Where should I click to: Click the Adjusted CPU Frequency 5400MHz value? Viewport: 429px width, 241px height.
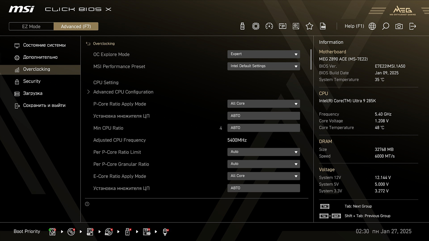pyautogui.click(x=237, y=140)
